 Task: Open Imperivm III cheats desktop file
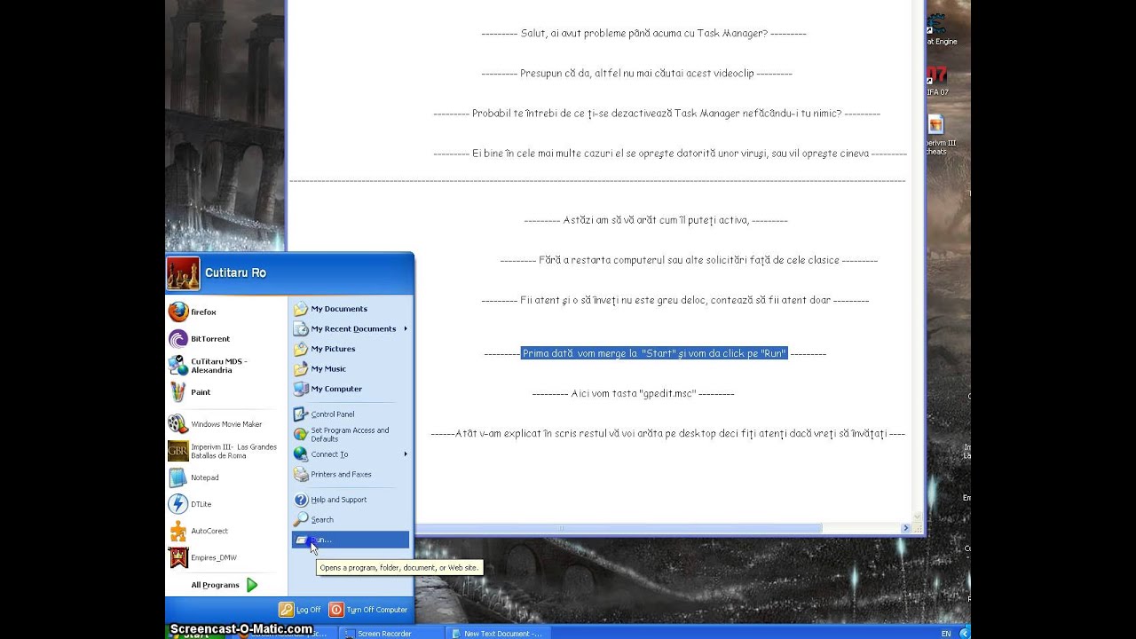[940, 135]
